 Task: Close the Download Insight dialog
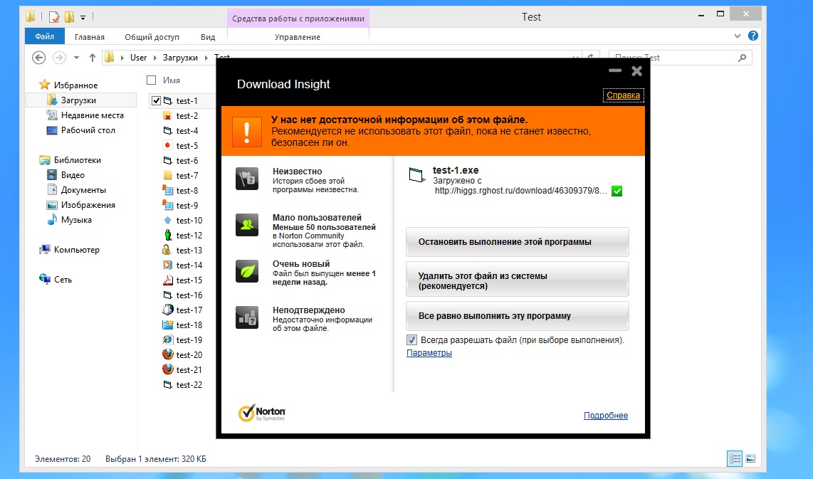point(636,71)
